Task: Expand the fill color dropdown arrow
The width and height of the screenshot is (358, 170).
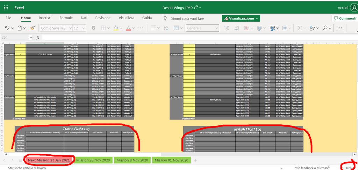Action: (x=121, y=28)
